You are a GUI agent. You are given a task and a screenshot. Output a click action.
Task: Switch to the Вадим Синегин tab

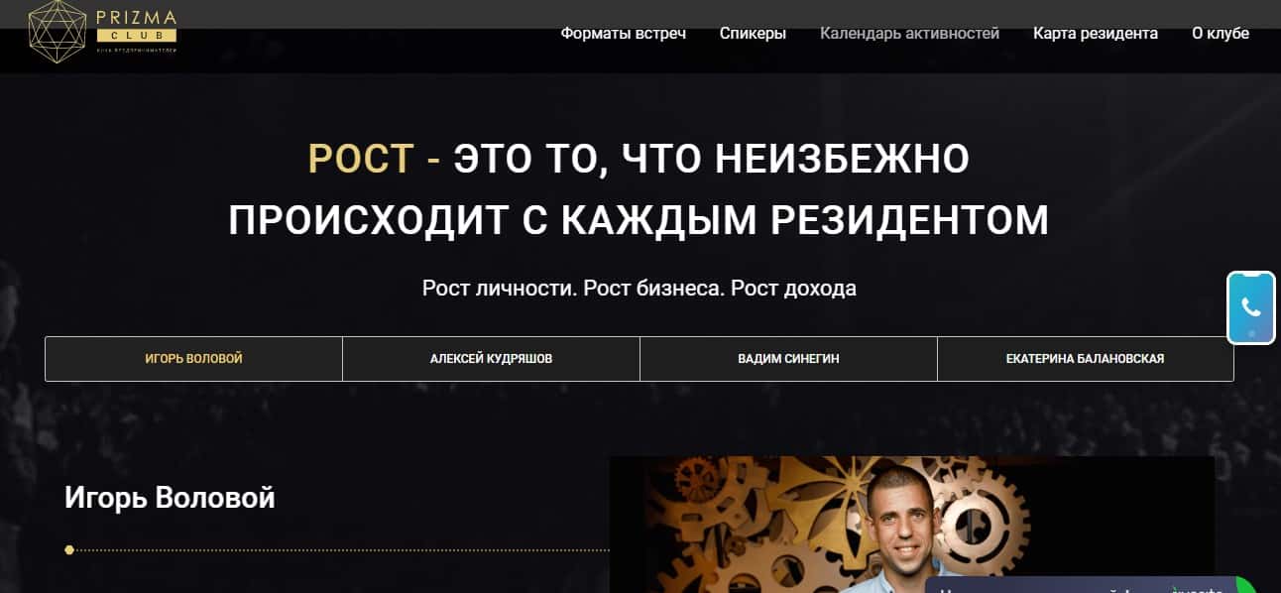(788, 359)
